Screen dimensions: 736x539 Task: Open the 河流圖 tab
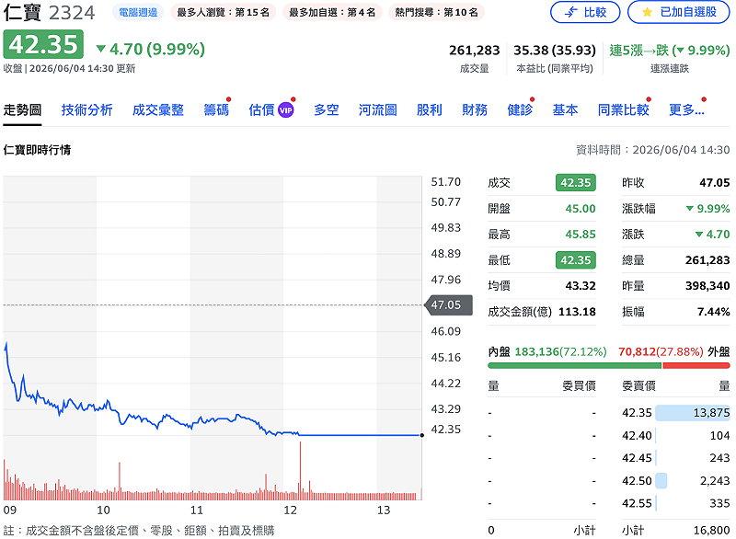[x=378, y=110]
